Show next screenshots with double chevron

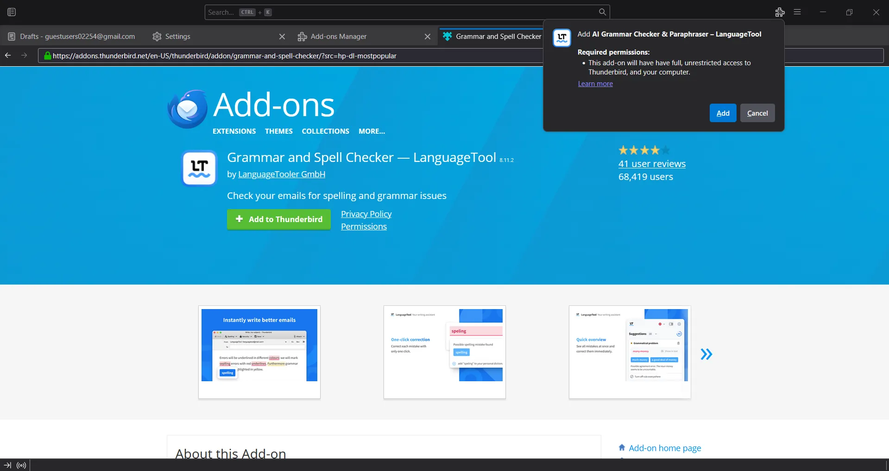click(706, 354)
